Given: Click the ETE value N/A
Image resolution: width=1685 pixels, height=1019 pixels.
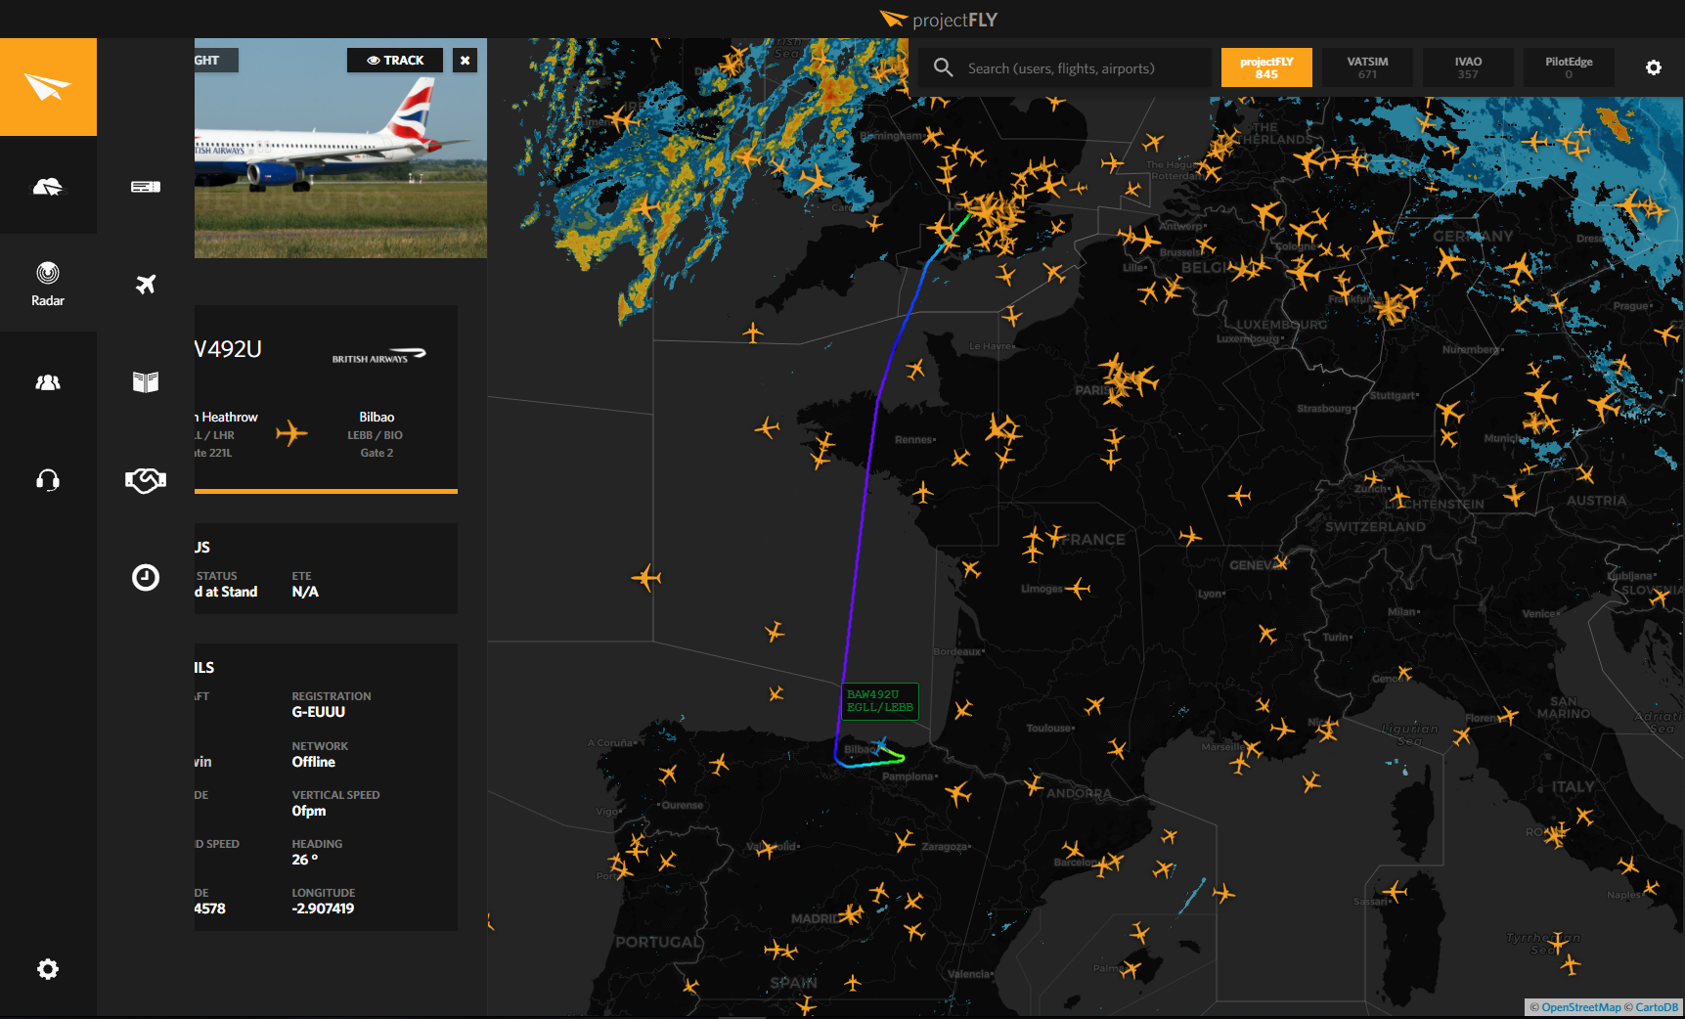Looking at the screenshot, I should [x=305, y=592].
